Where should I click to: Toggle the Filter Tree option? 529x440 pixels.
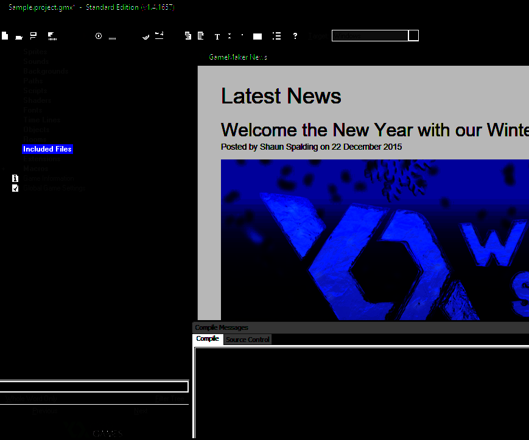(x=170, y=399)
